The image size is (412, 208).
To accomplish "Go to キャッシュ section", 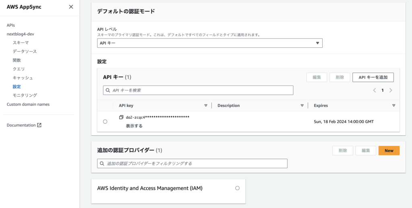I will tap(23, 77).
